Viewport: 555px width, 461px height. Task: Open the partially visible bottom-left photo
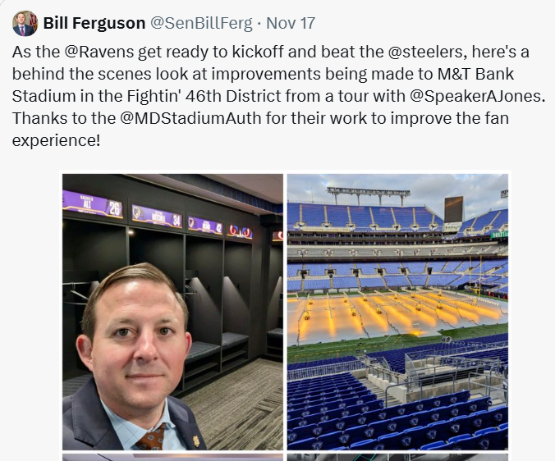(172, 458)
